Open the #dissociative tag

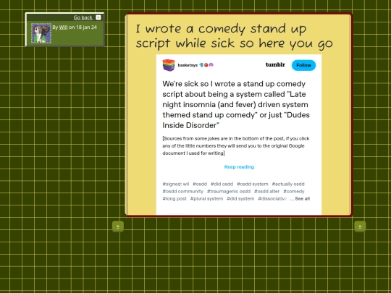272,198
